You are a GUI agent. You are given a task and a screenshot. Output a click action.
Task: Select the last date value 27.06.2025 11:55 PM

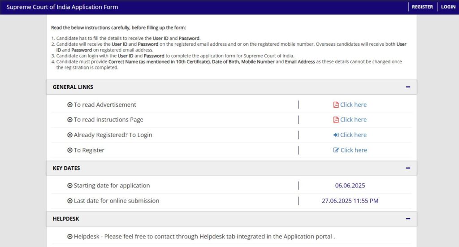click(350, 201)
